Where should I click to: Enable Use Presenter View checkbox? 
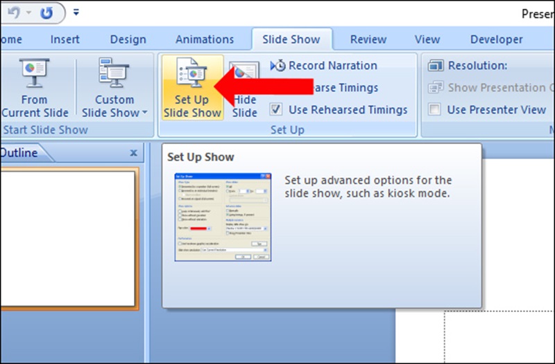[x=434, y=109]
